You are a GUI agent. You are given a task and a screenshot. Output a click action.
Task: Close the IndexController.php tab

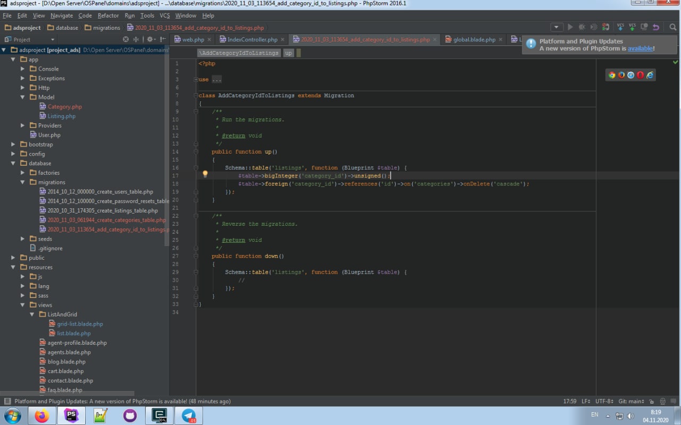pos(283,39)
